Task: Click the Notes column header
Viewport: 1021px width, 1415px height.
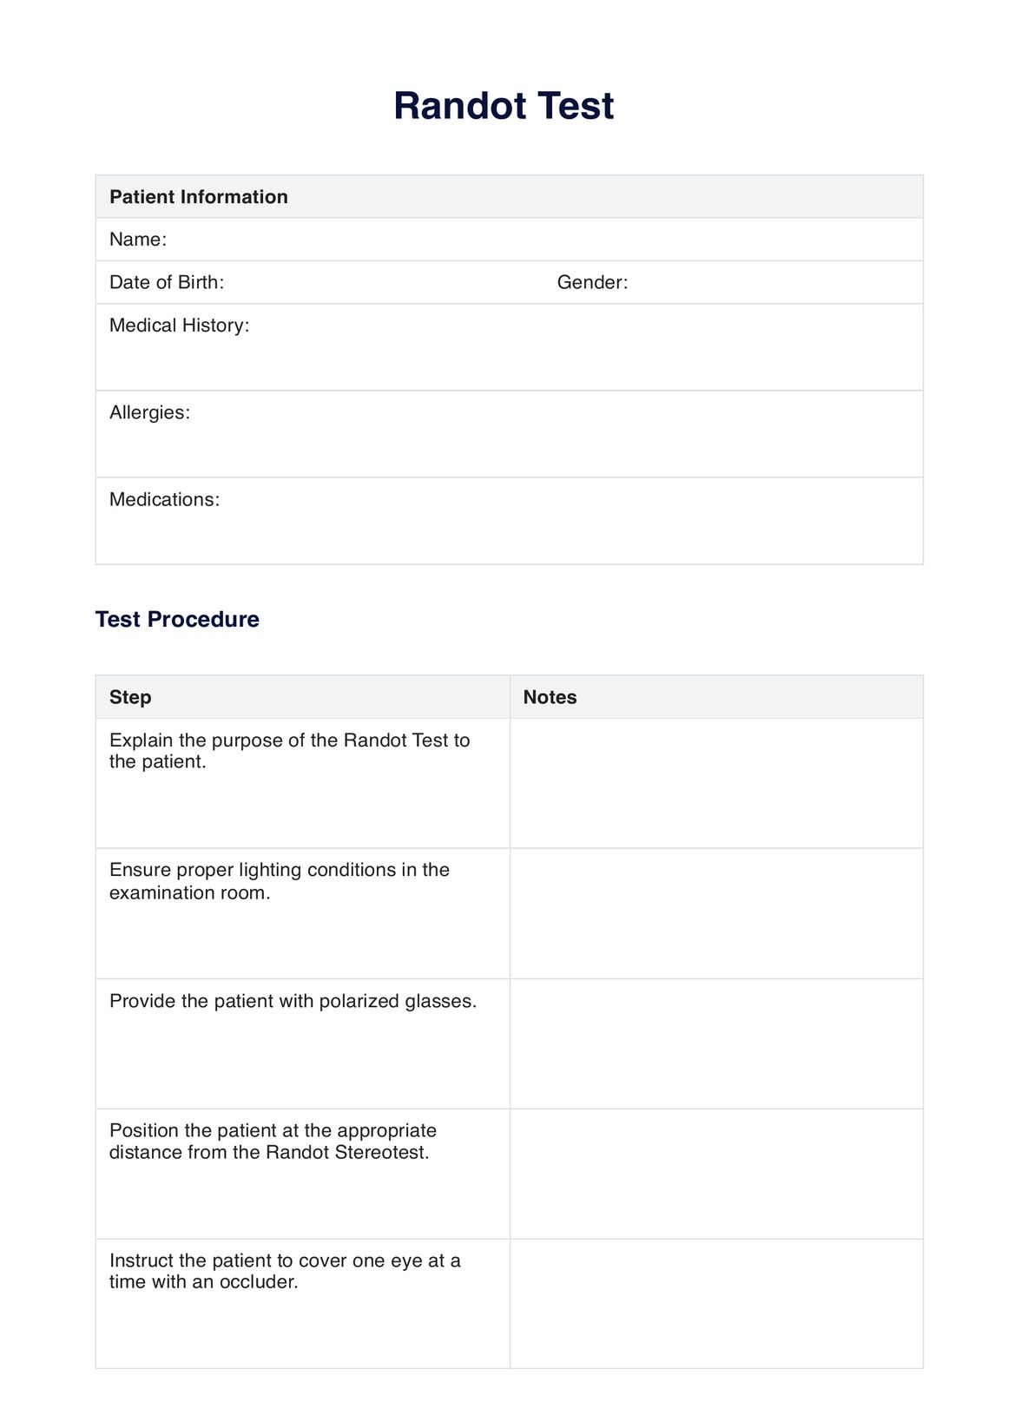Action: [550, 697]
